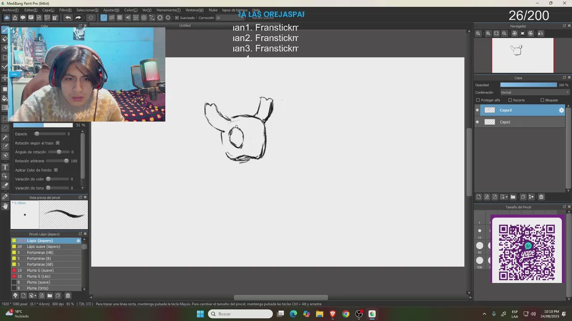Toggle Rotación según el trazo checkbox
This screenshot has height=321, width=572.
click(58, 143)
